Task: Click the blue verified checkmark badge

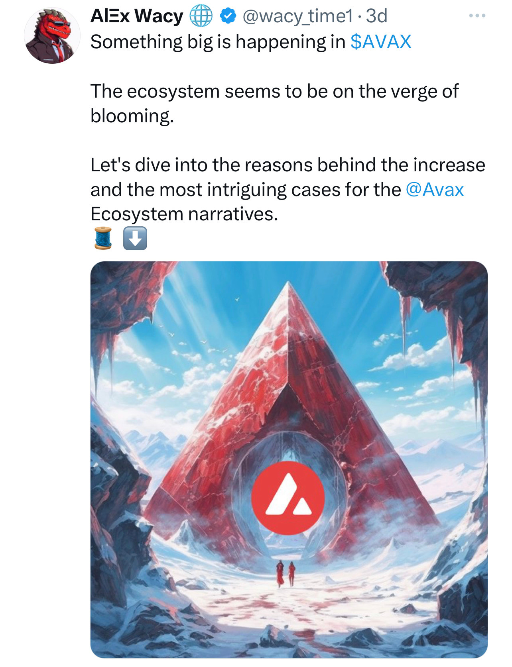Action: click(x=228, y=16)
